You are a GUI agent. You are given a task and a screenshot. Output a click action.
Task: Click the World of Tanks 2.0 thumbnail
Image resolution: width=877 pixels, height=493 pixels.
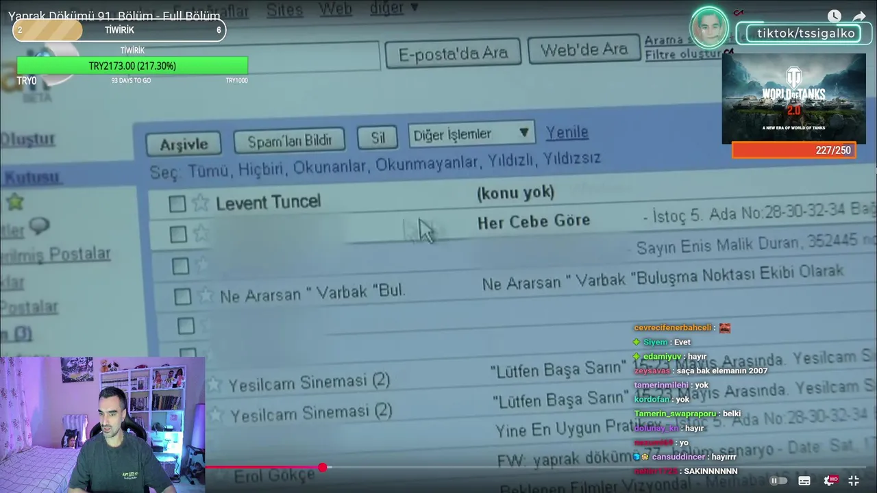[x=793, y=99]
